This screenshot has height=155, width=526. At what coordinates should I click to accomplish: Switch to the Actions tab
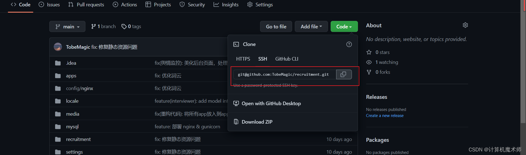[125, 5]
